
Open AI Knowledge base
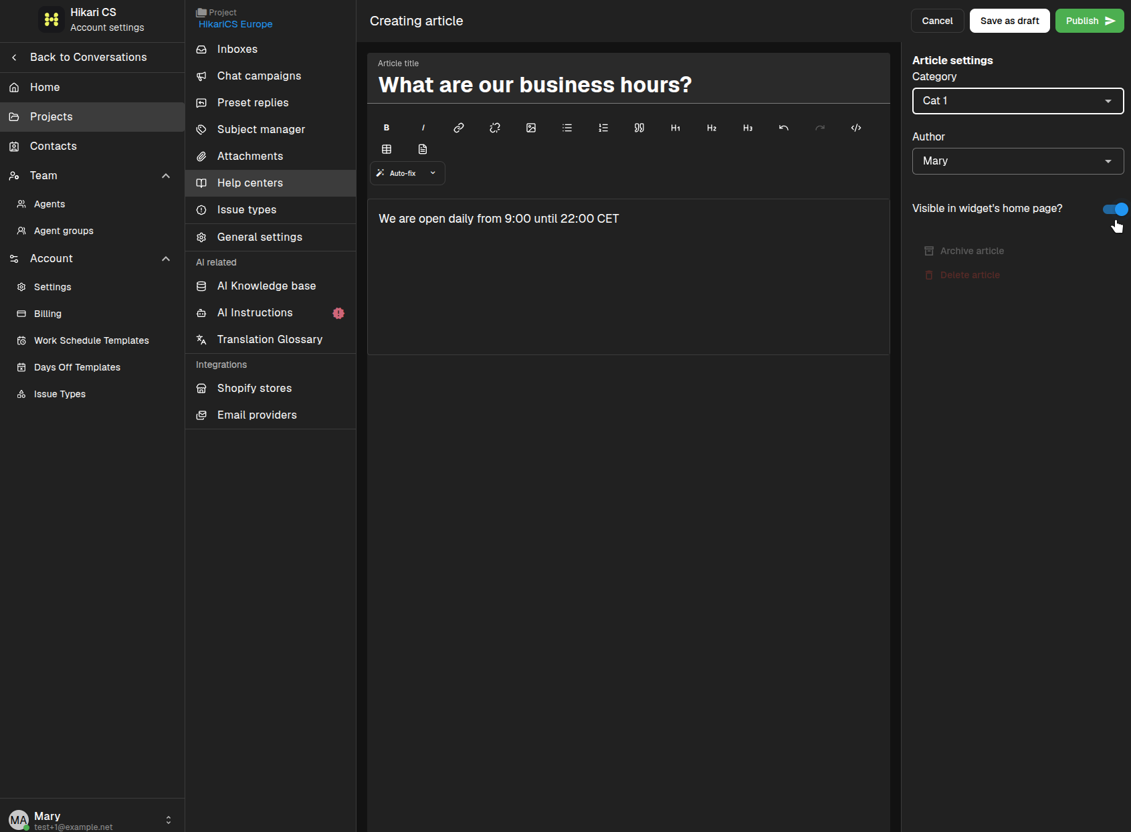tap(270, 286)
